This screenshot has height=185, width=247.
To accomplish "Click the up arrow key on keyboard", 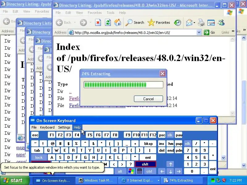I will 170,164.
